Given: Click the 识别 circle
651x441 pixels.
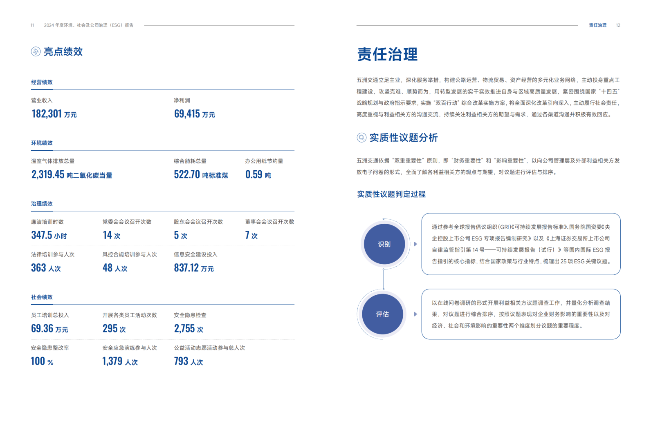Looking at the screenshot, I should pyautogui.click(x=384, y=244).
